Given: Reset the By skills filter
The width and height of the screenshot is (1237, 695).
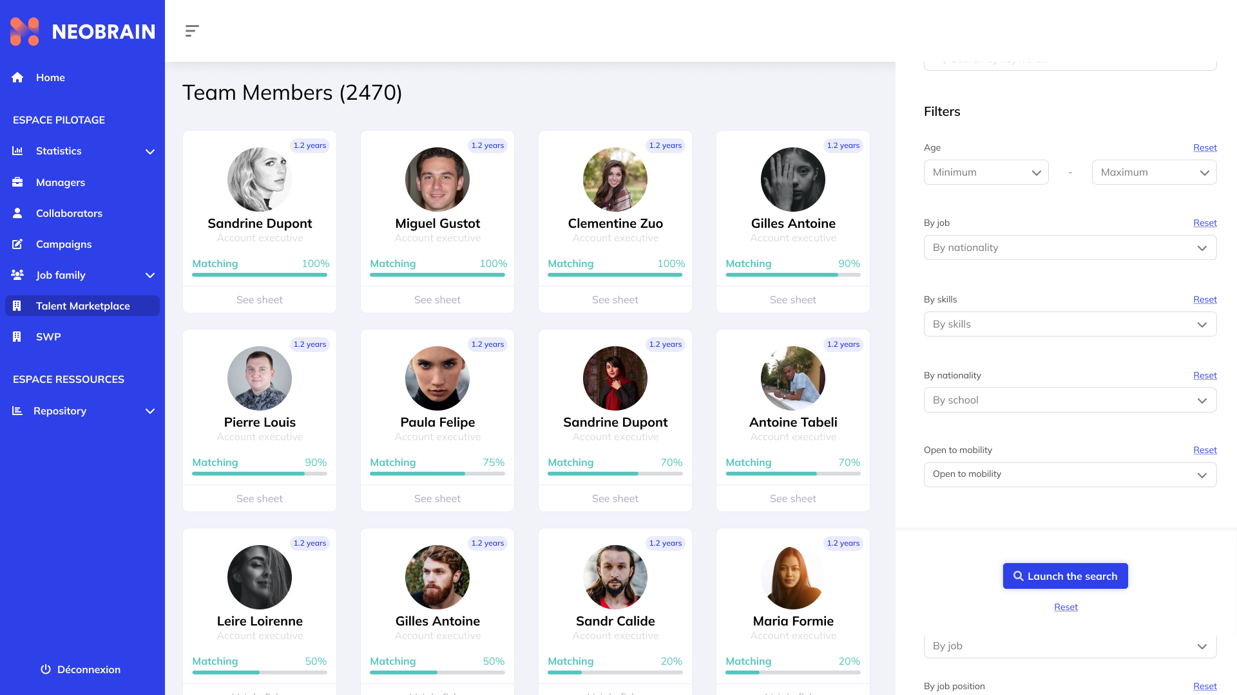Looking at the screenshot, I should pos(1204,299).
